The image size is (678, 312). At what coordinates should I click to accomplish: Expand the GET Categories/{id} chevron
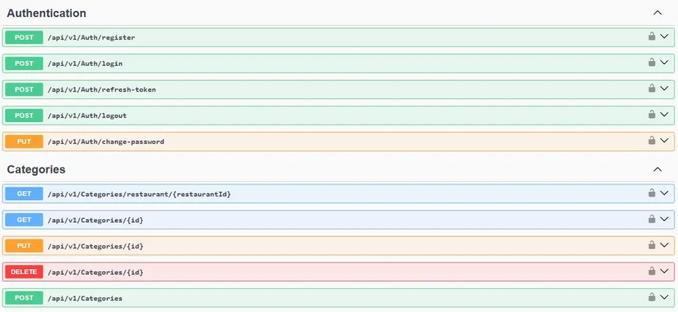pyautogui.click(x=664, y=219)
